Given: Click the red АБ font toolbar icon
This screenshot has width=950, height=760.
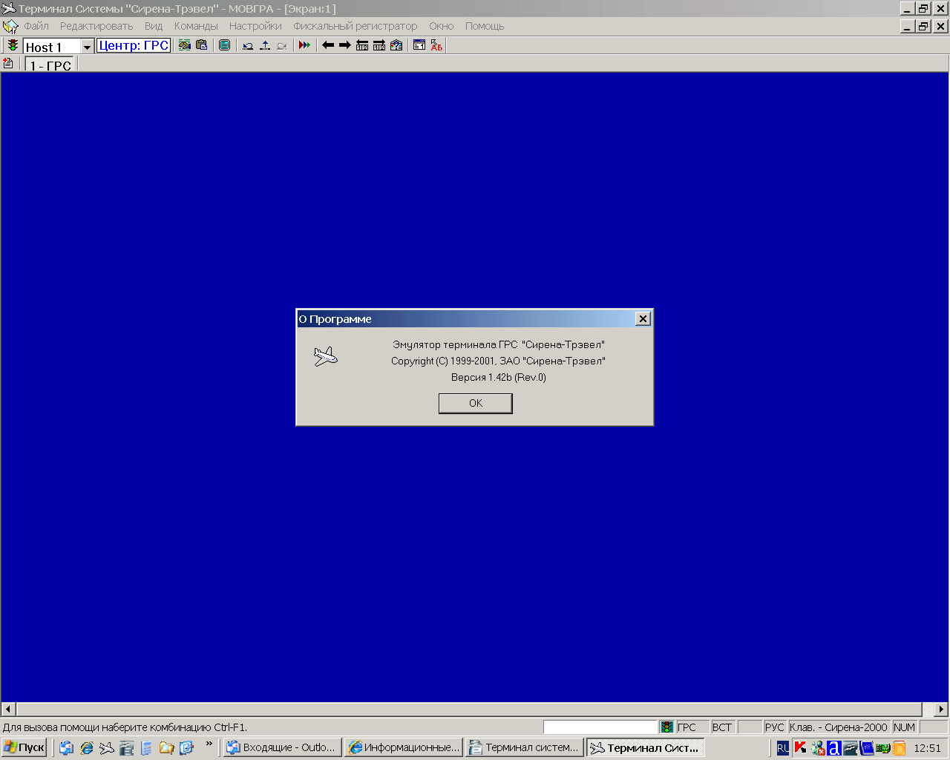Looking at the screenshot, I should pos(436,45).
